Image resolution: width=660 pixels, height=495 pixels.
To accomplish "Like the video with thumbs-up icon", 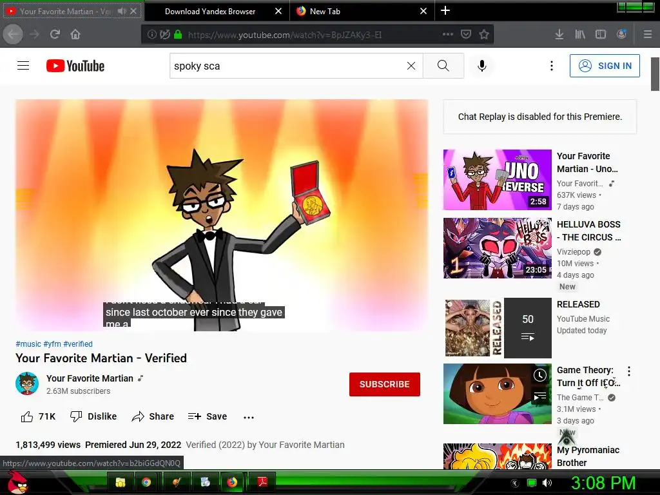I will point(27,417).
